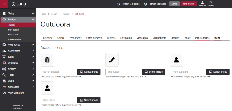Switch to the Colors tab

(x=61, y=38)
